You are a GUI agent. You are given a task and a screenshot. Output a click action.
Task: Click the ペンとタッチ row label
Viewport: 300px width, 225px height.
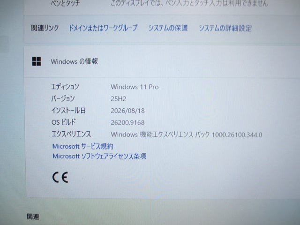pyautogui.click(x=65, y=3)
